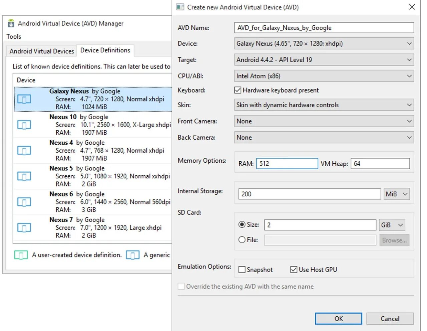Click the VM Heap input field
The height and width of the screenshot is (331, 427).
[x=380, y=164]
